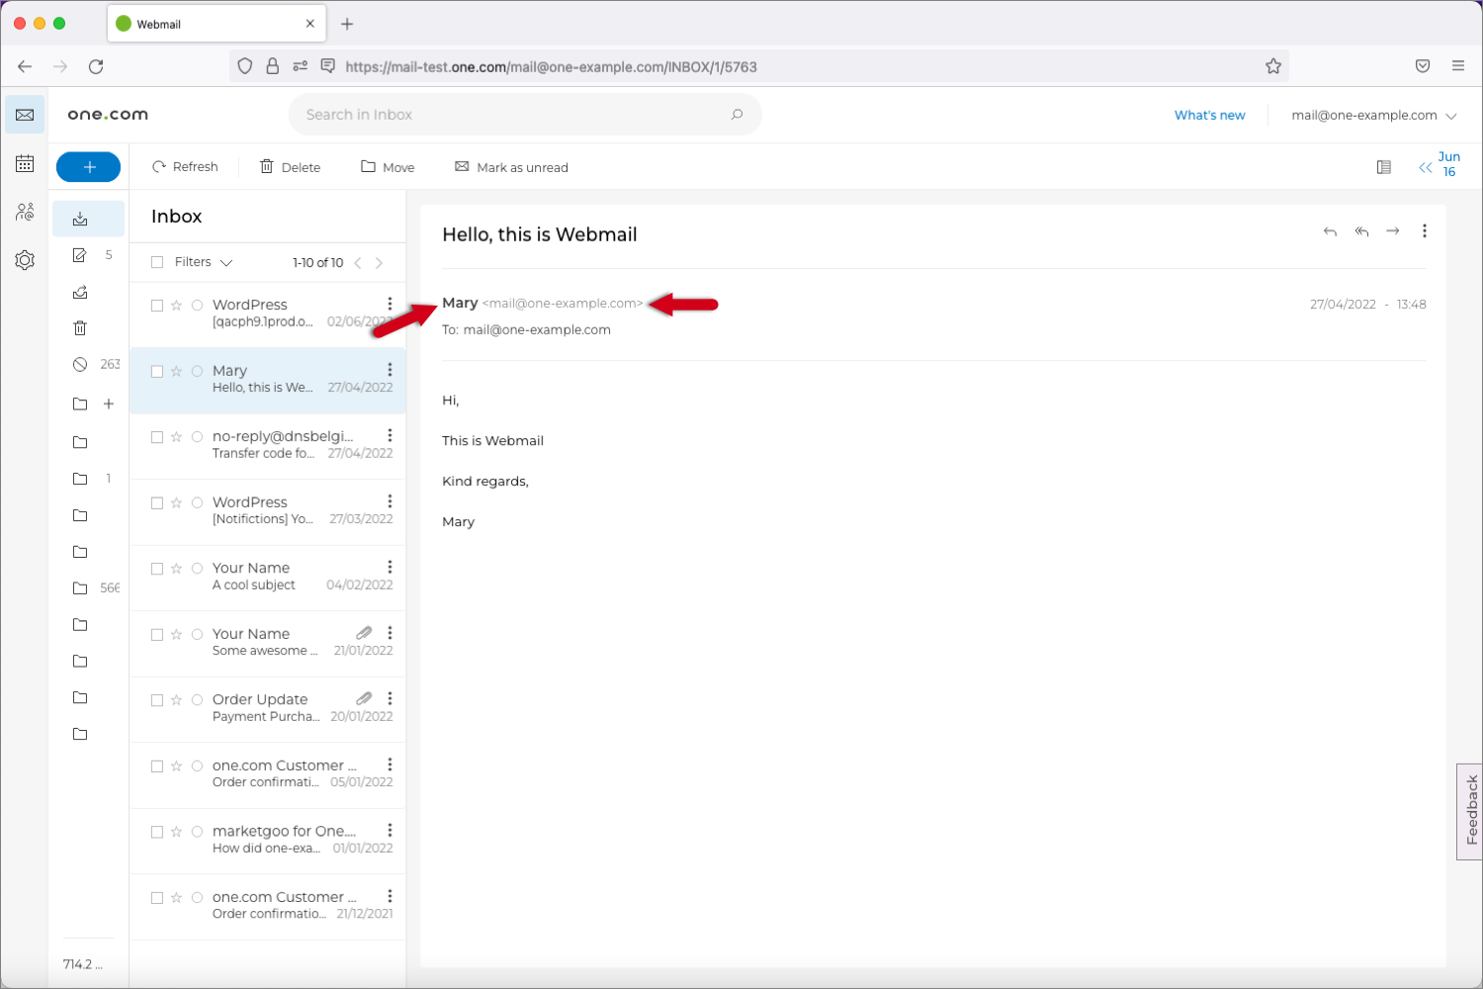Open the settings gear in left sidebar
The image size is (1483, 989).
(x=25, y=260)
